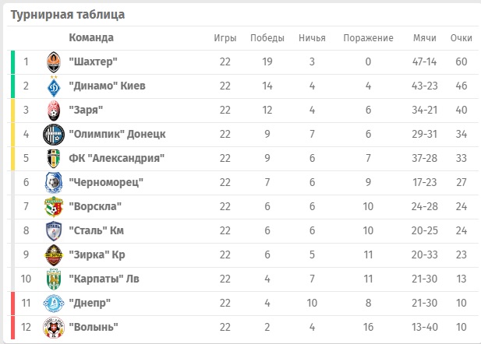Click the Zorya team logo
The width and height of the screenshot is (481, 344).
(x=53, y=111)
